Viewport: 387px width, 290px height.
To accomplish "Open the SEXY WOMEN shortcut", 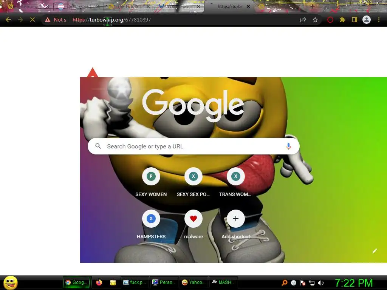I will click(x=151, y=182).
